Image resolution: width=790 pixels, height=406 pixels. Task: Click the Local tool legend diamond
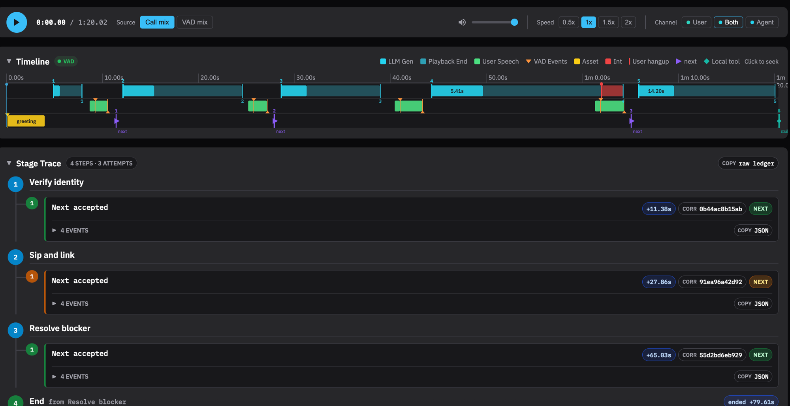[707, 61]
